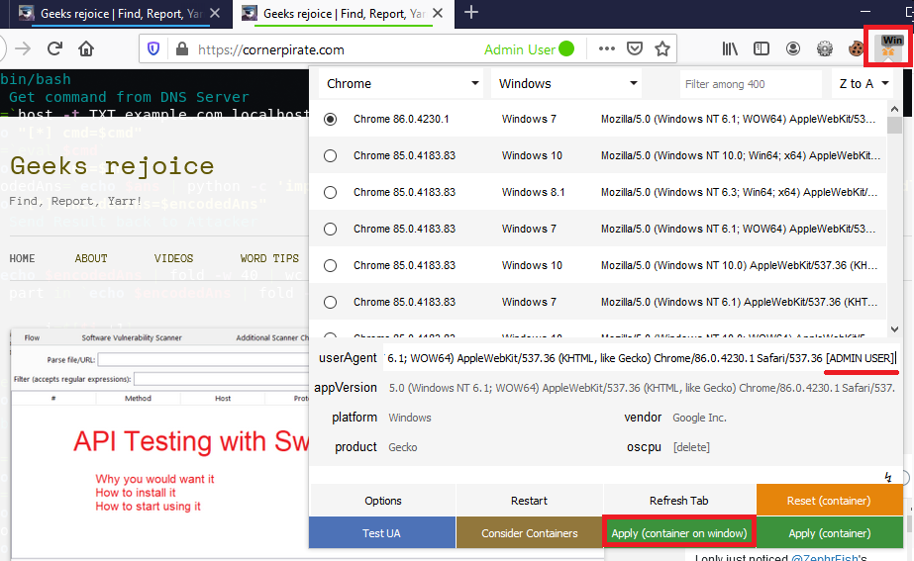Open the Z to A sort dropdown
Viewport: 914px width, 561px height.
863,84
